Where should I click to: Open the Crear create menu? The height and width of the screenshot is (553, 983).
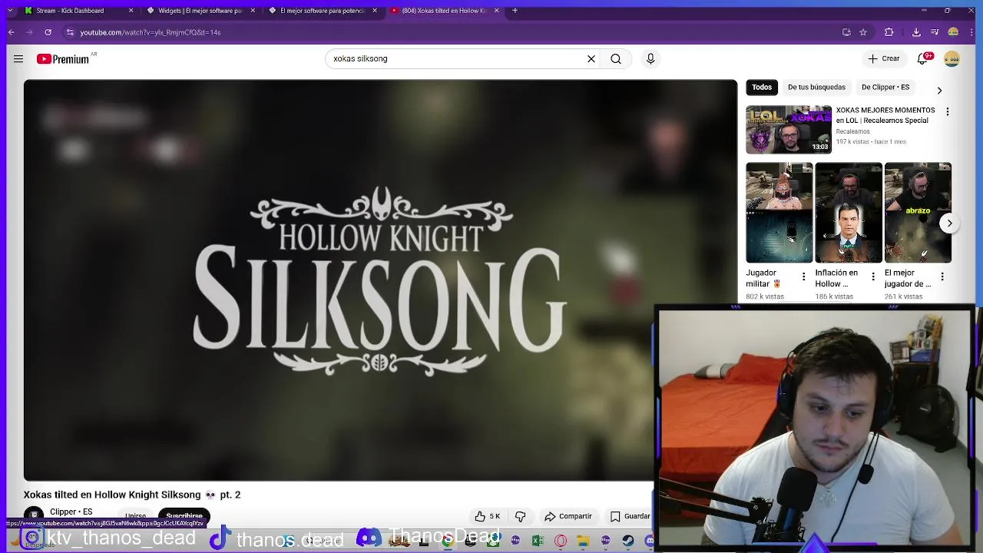[x=883, y=58]
